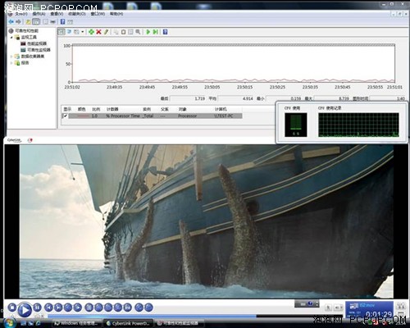This screenshot has height=328, width=410.
Task: Stop playback in PowerDVD
Action: click(11, 307)
